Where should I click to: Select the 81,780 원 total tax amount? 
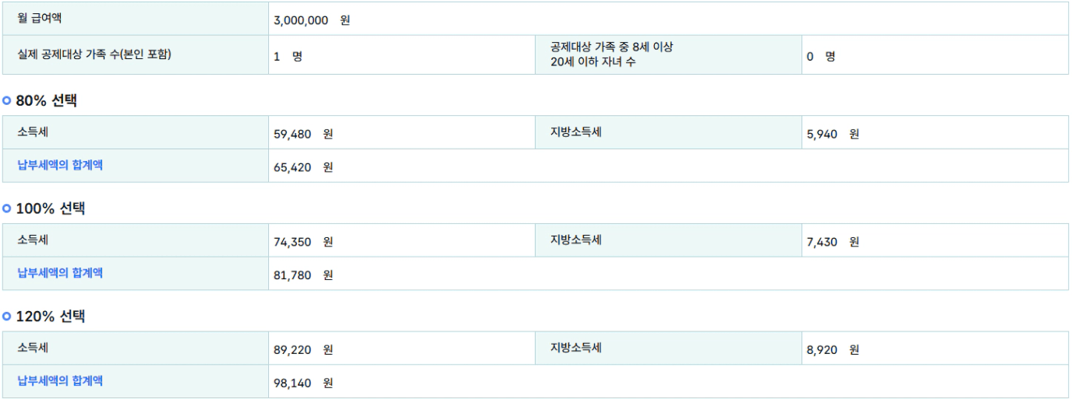(x=303, y=275)
